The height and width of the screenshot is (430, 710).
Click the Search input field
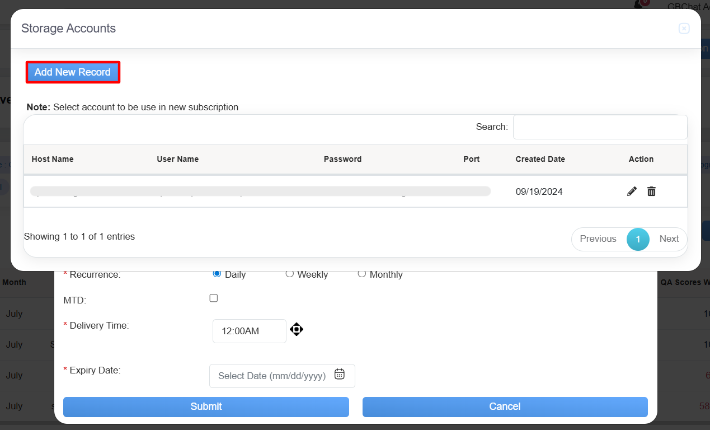[x=599, y=127]
